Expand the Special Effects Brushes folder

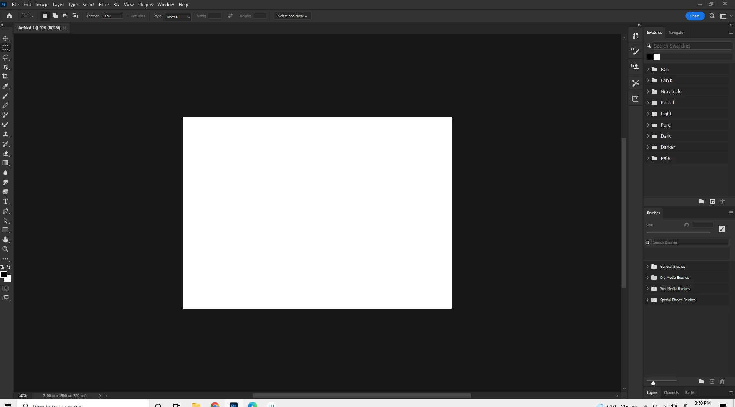[x=648, y=300]
